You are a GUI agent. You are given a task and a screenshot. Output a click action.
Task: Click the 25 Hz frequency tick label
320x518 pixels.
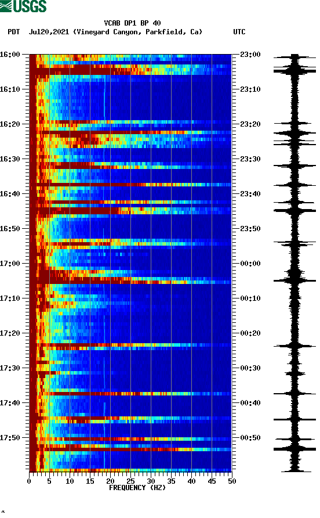point(130,481)
